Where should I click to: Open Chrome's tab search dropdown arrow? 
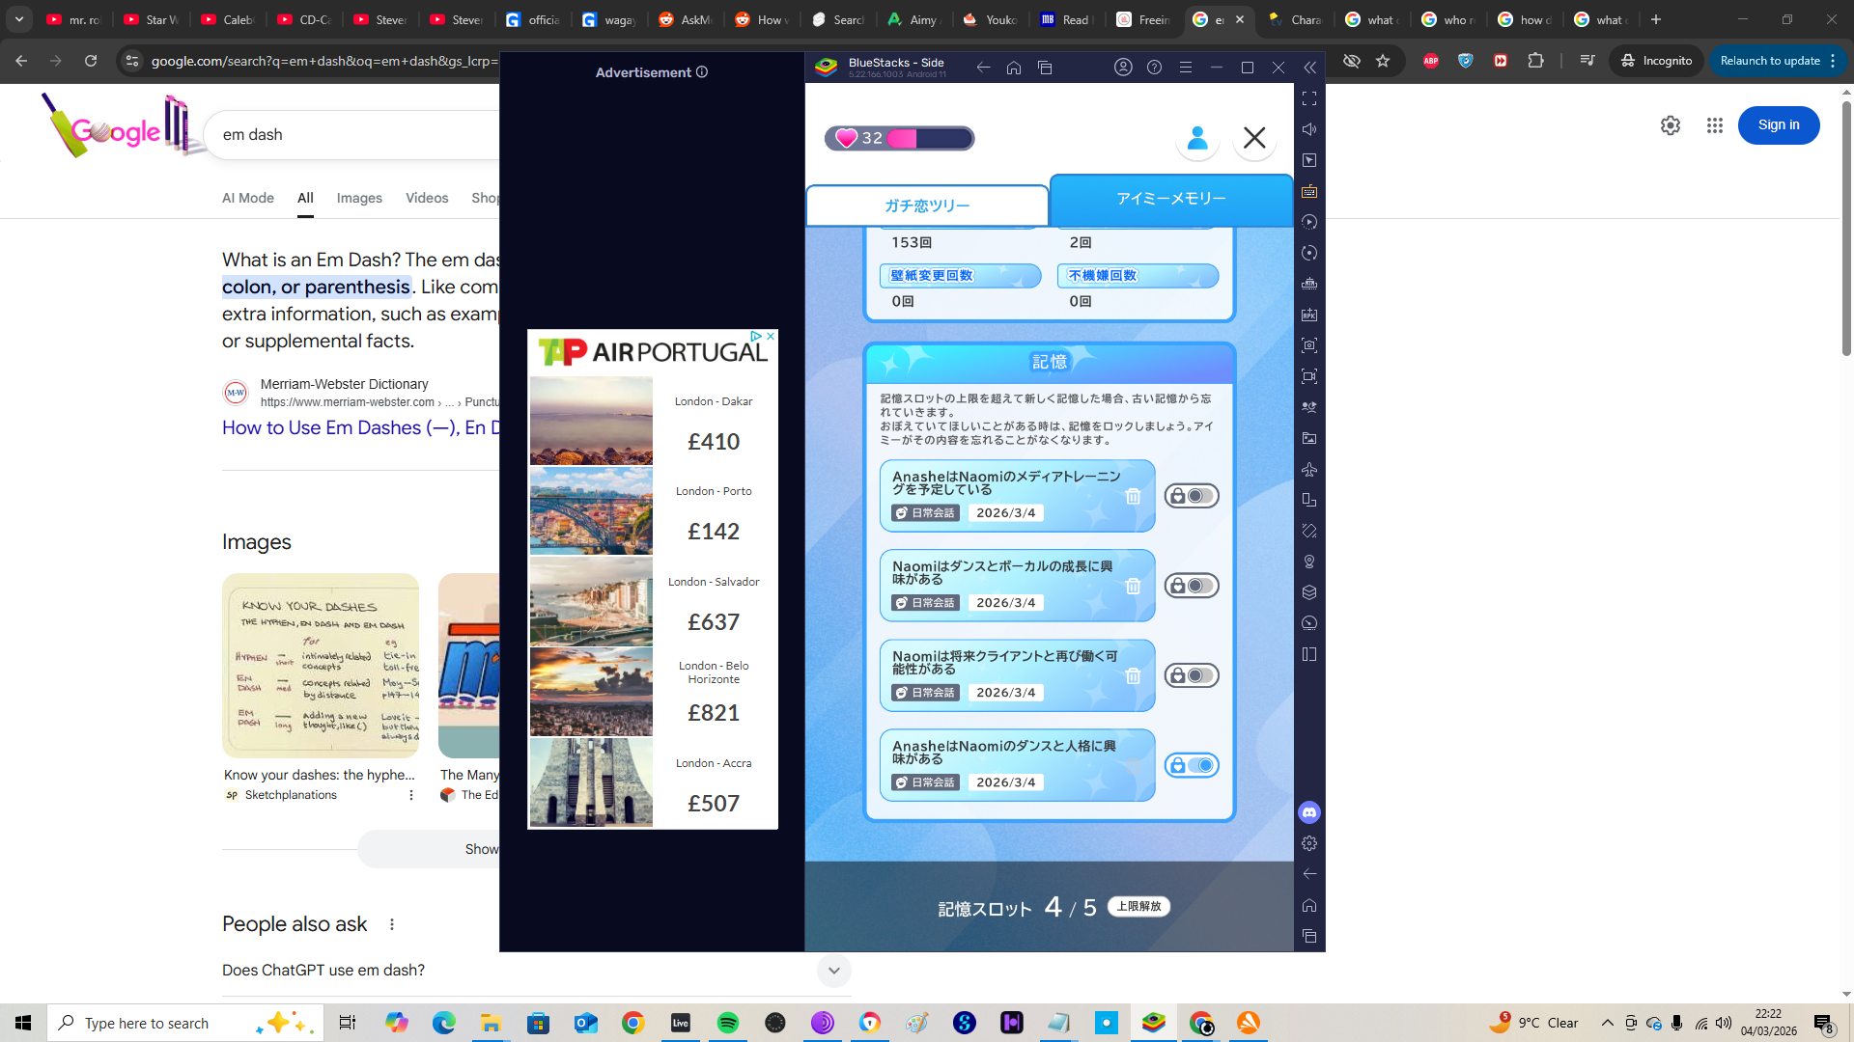(19, 19)
